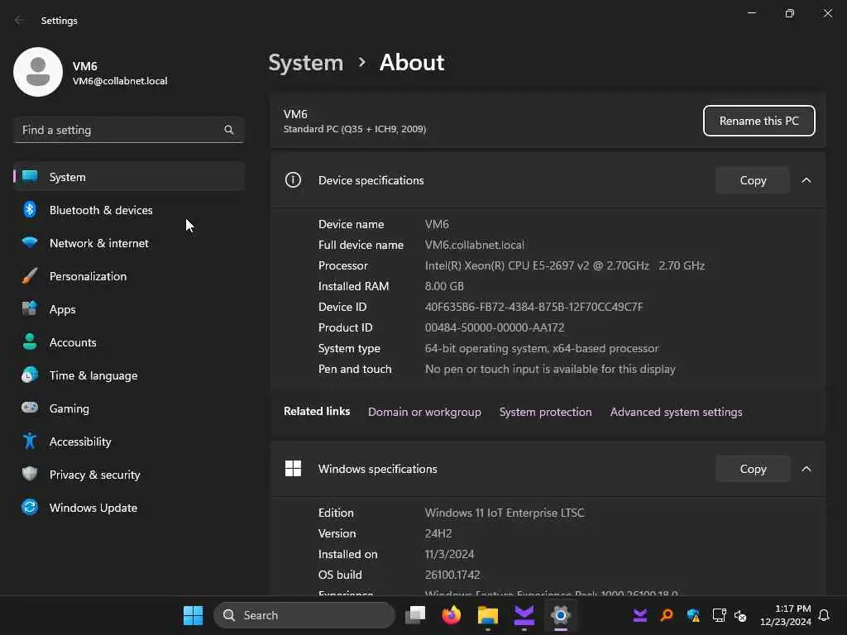Click the Edition value Windows 11 IoT Enterprise LTSC

(505, 513)
